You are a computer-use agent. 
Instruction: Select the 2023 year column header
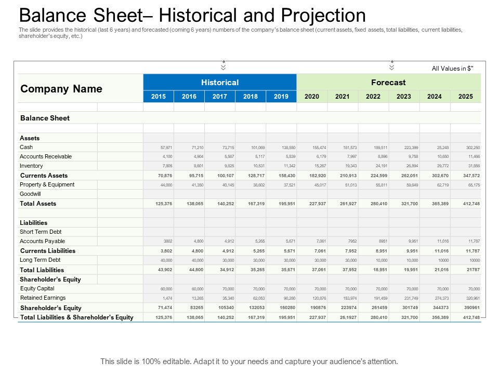tap(404, 97)
